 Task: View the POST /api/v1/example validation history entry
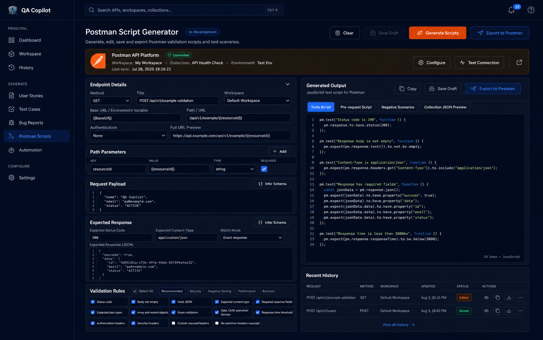tap(486, 297)
